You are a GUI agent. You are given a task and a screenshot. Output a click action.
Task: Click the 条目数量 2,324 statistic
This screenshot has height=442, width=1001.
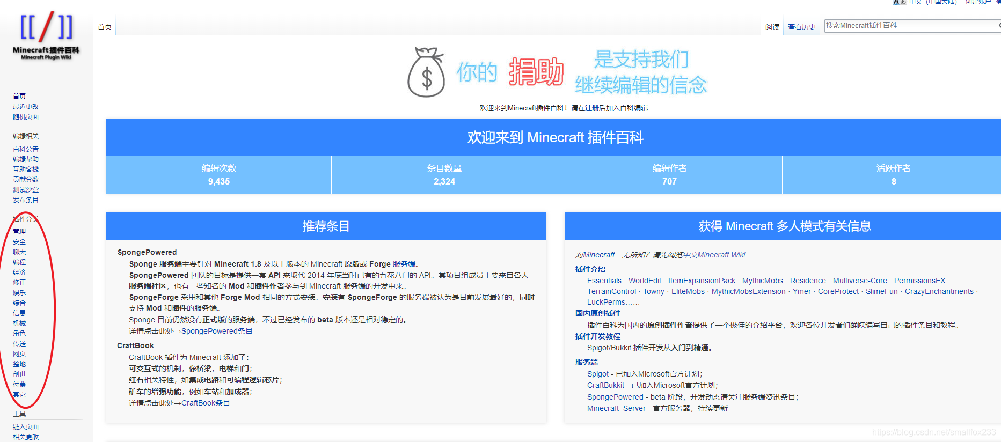point(444,175)
